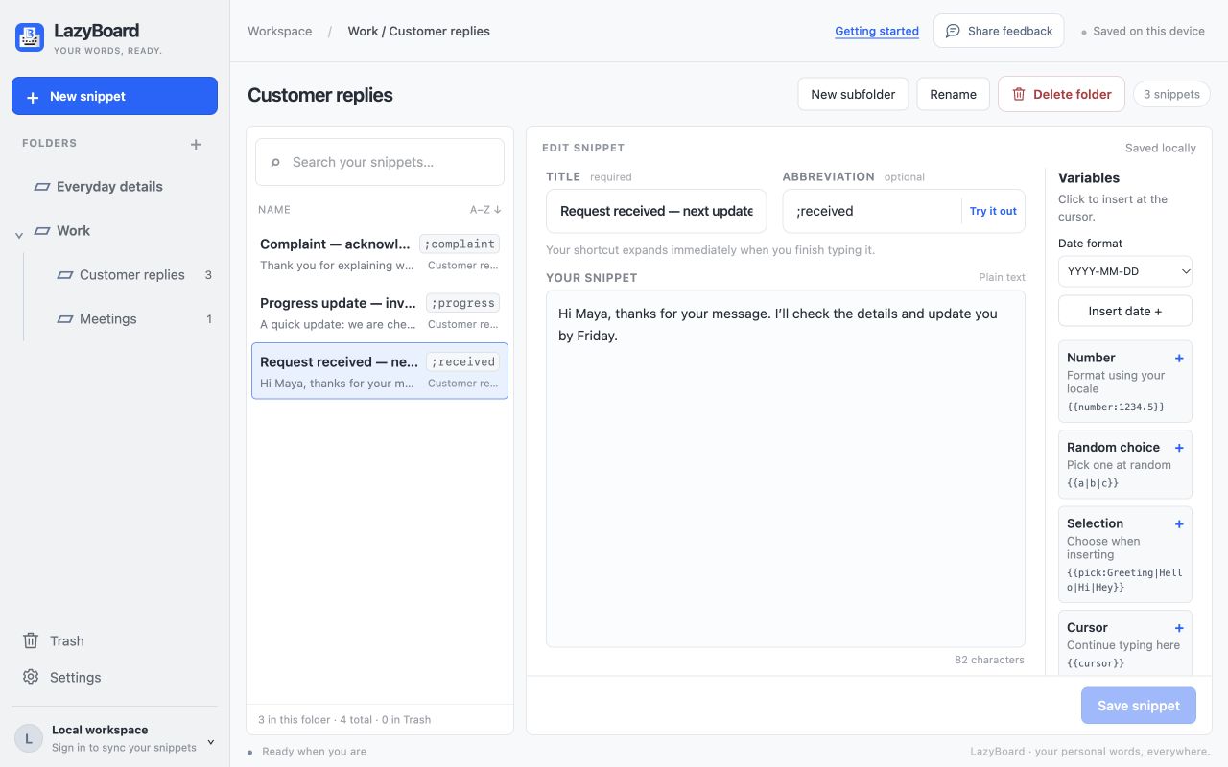Image resolution: width=1228 pixels, height=767 pixels.
Task: Click the Work / Customer replies breadcrumb
Action: tap(418, 31)
